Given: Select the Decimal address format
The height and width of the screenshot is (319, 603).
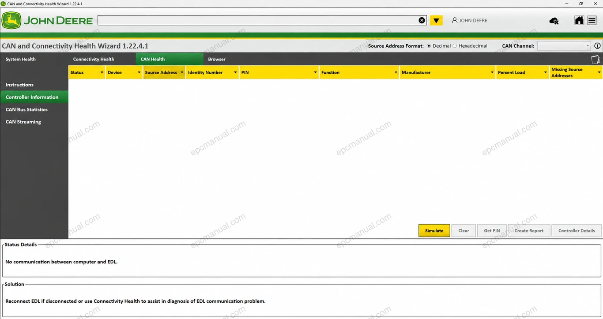Looking at the screenshot, I should [x=429, y=46].
